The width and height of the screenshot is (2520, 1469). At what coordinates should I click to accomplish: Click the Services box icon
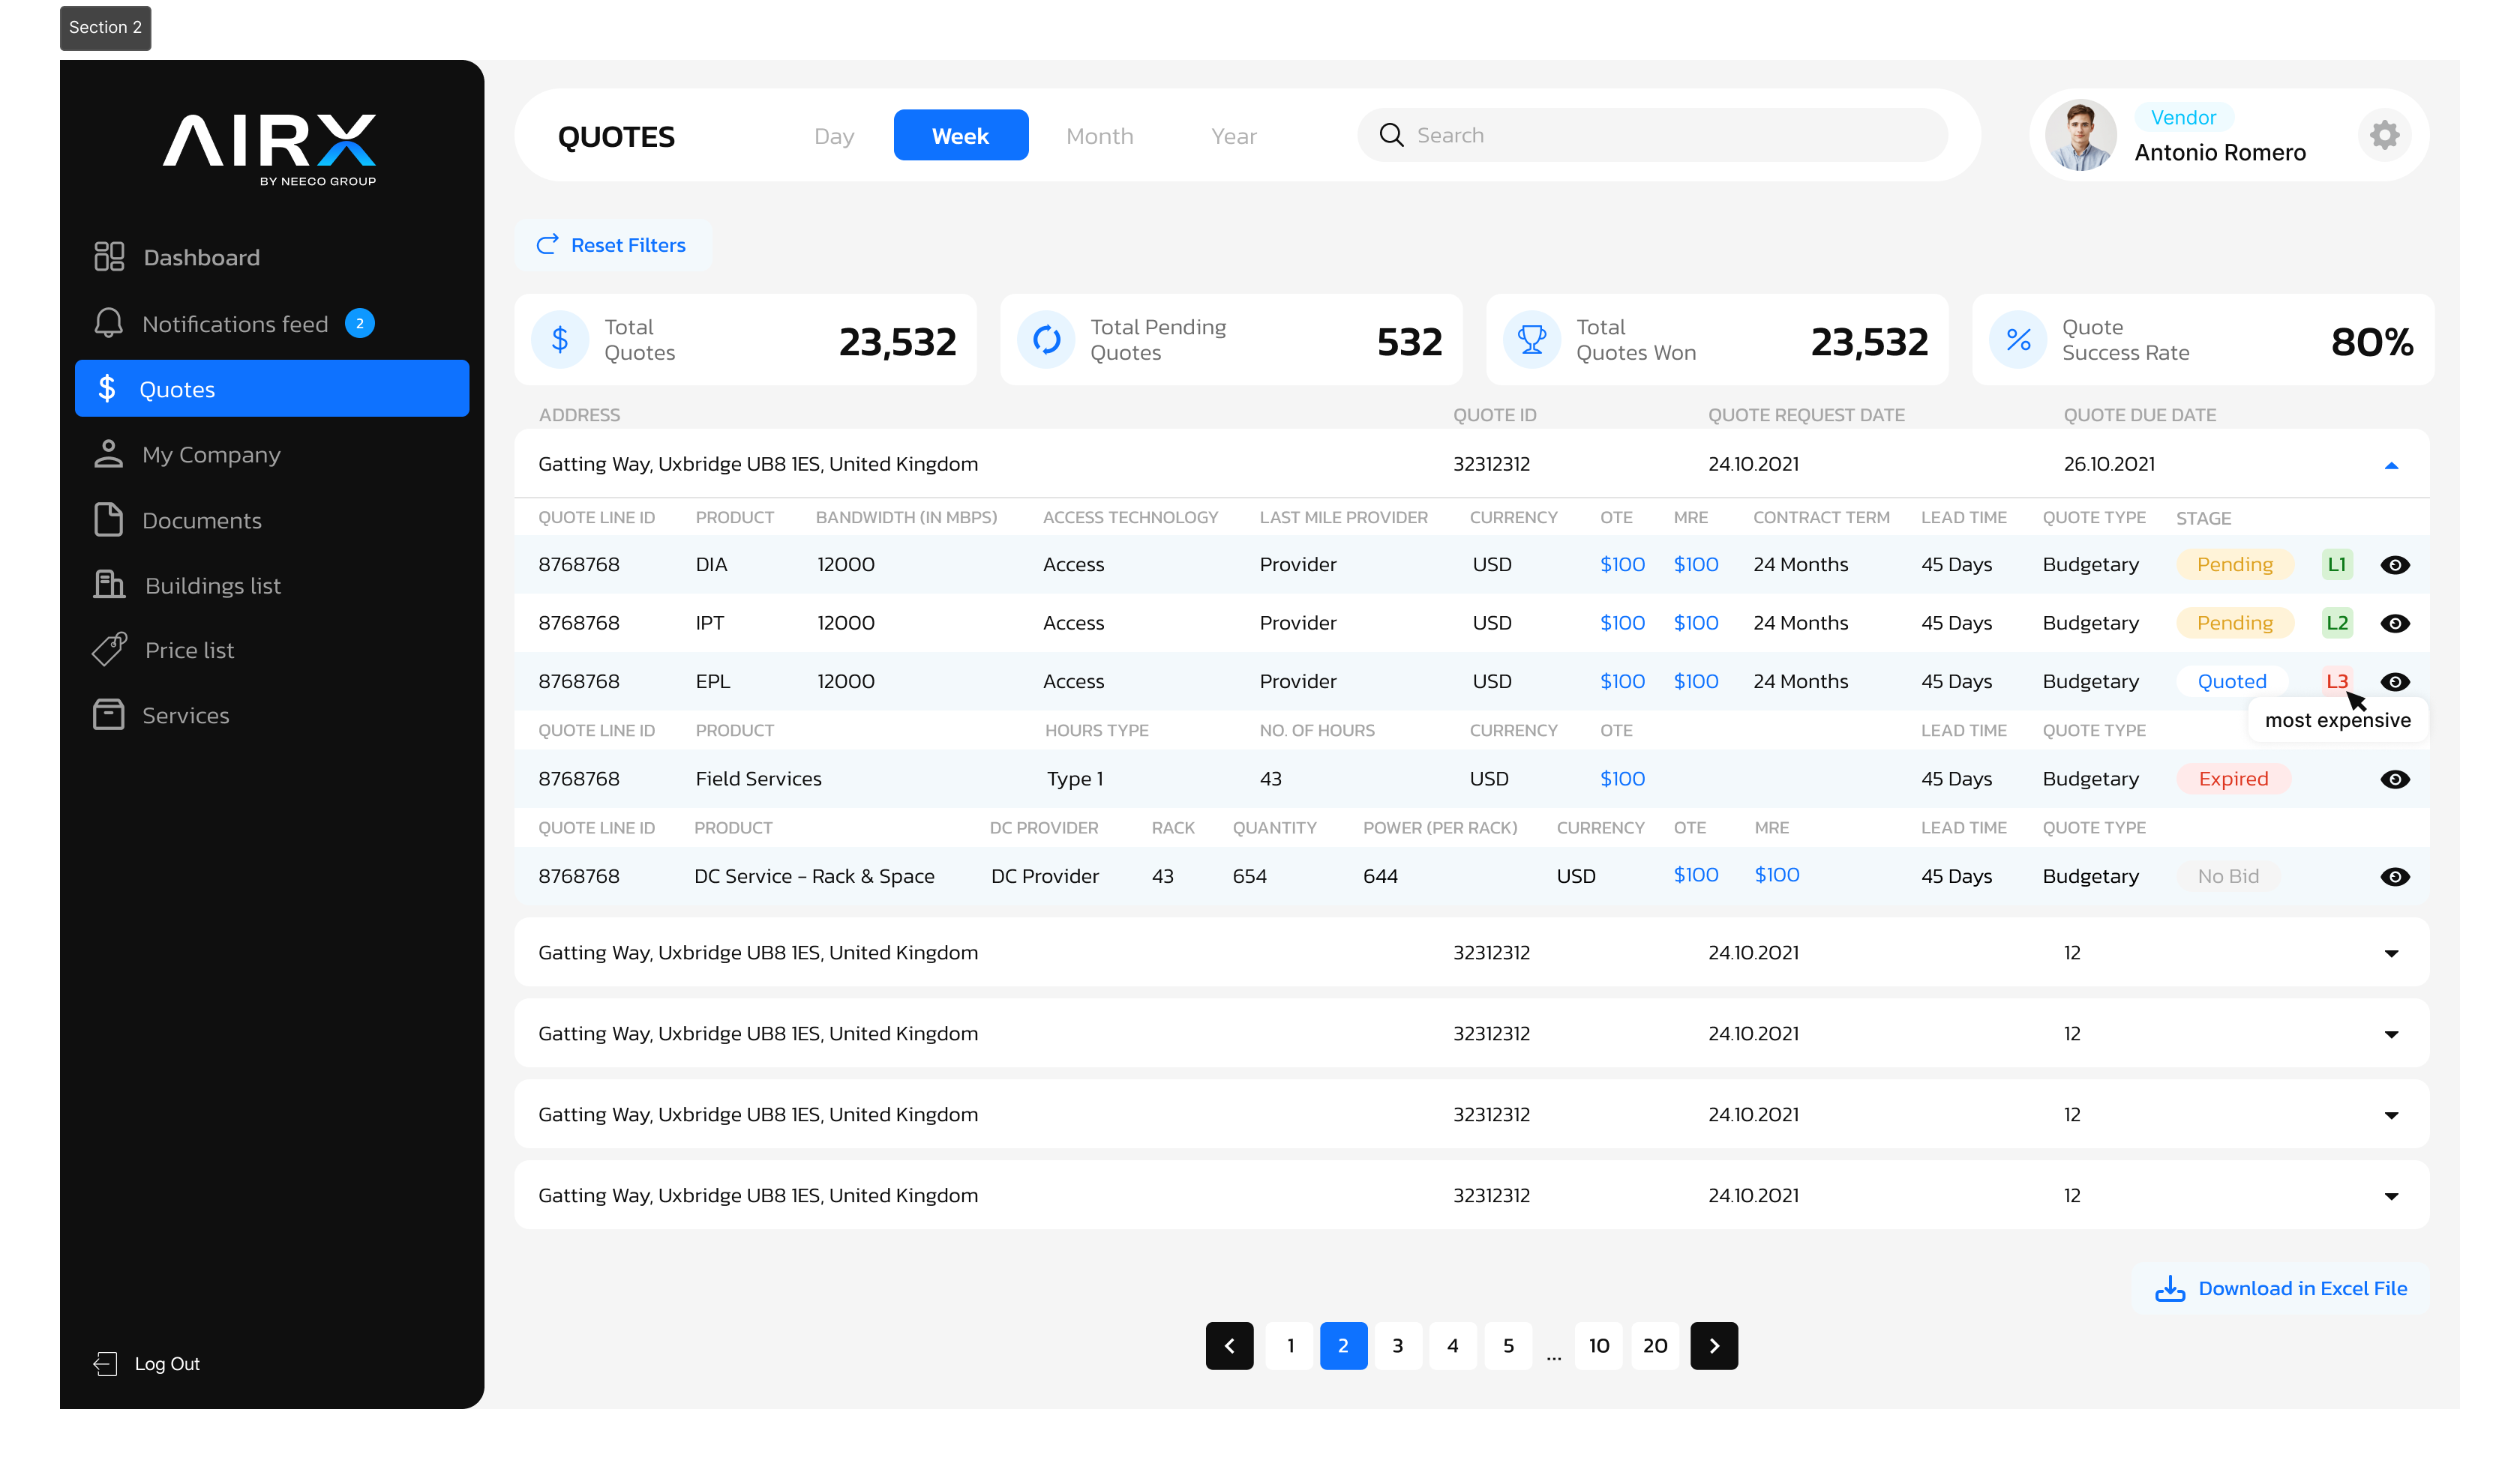tap(109, 714)
